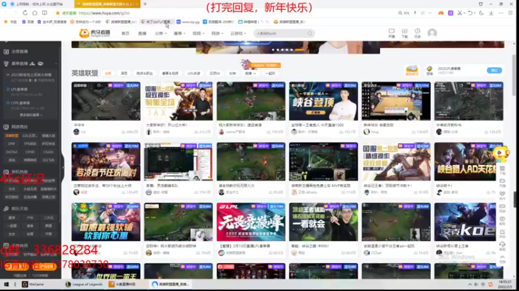This screenshot has height=291, width=519.
Task: Open the browser downloads arrow icon
Action: pos(491,13)
